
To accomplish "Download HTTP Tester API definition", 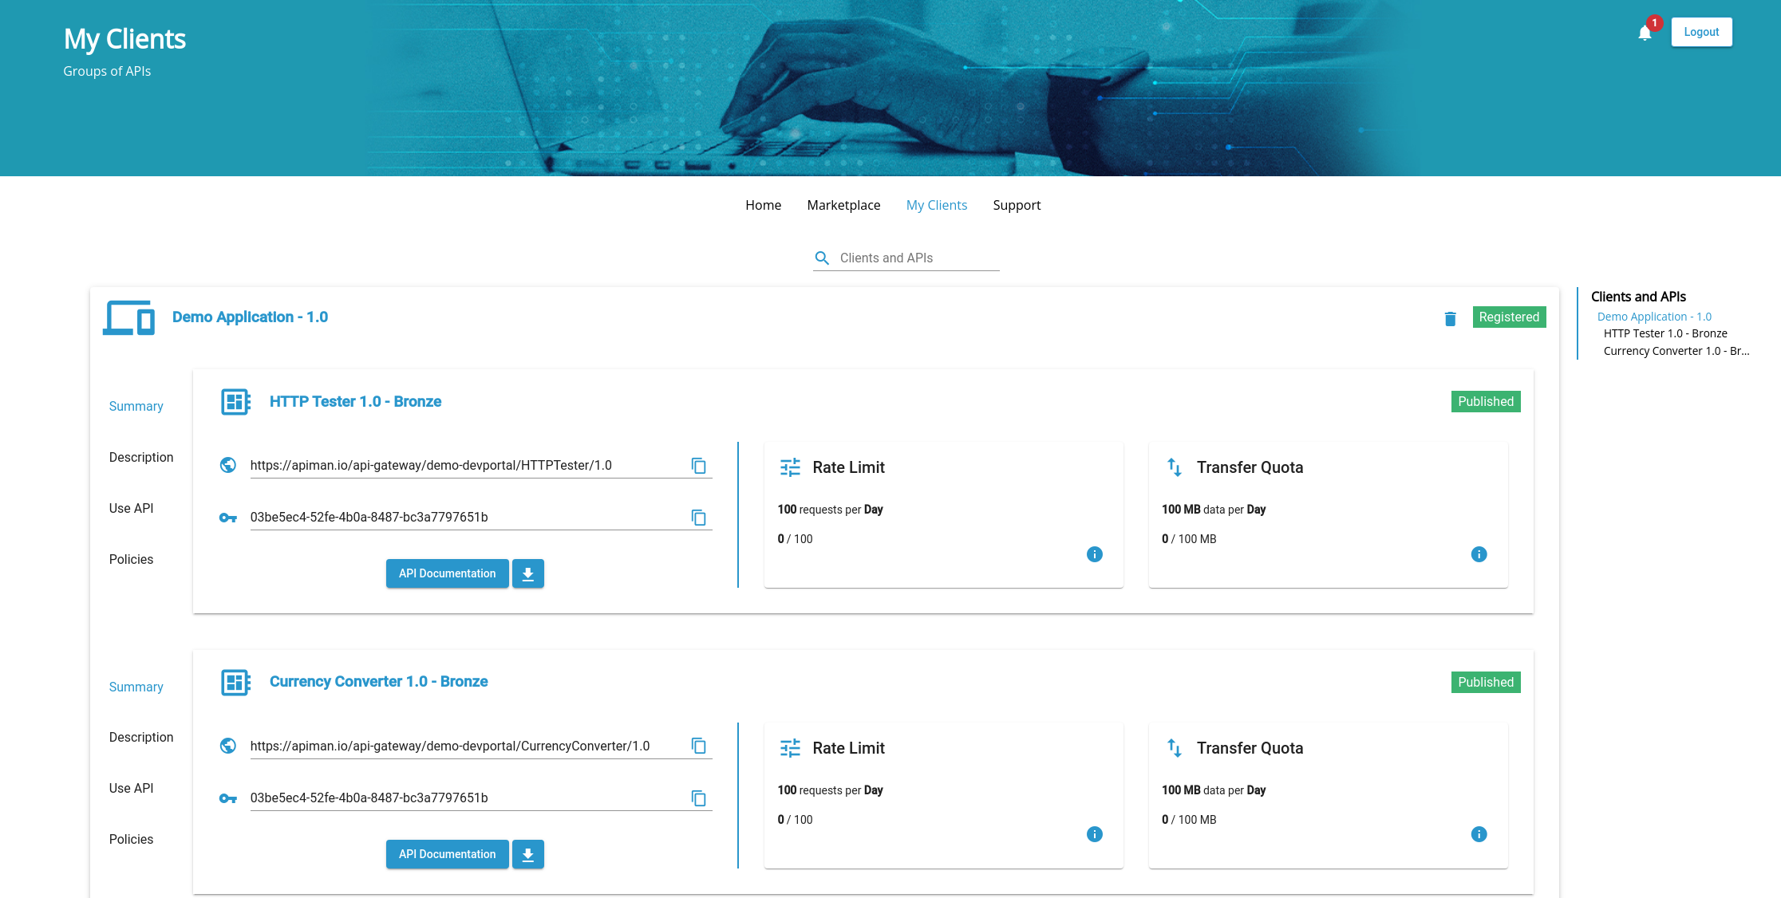I will pos(527,574).
